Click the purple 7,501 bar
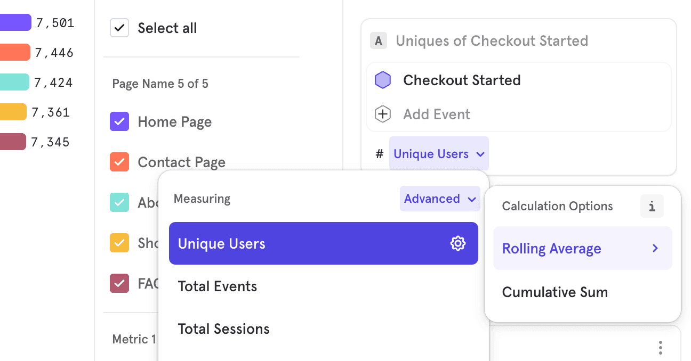The width and height of the screenshot is (691, 361). click(15, 22)
